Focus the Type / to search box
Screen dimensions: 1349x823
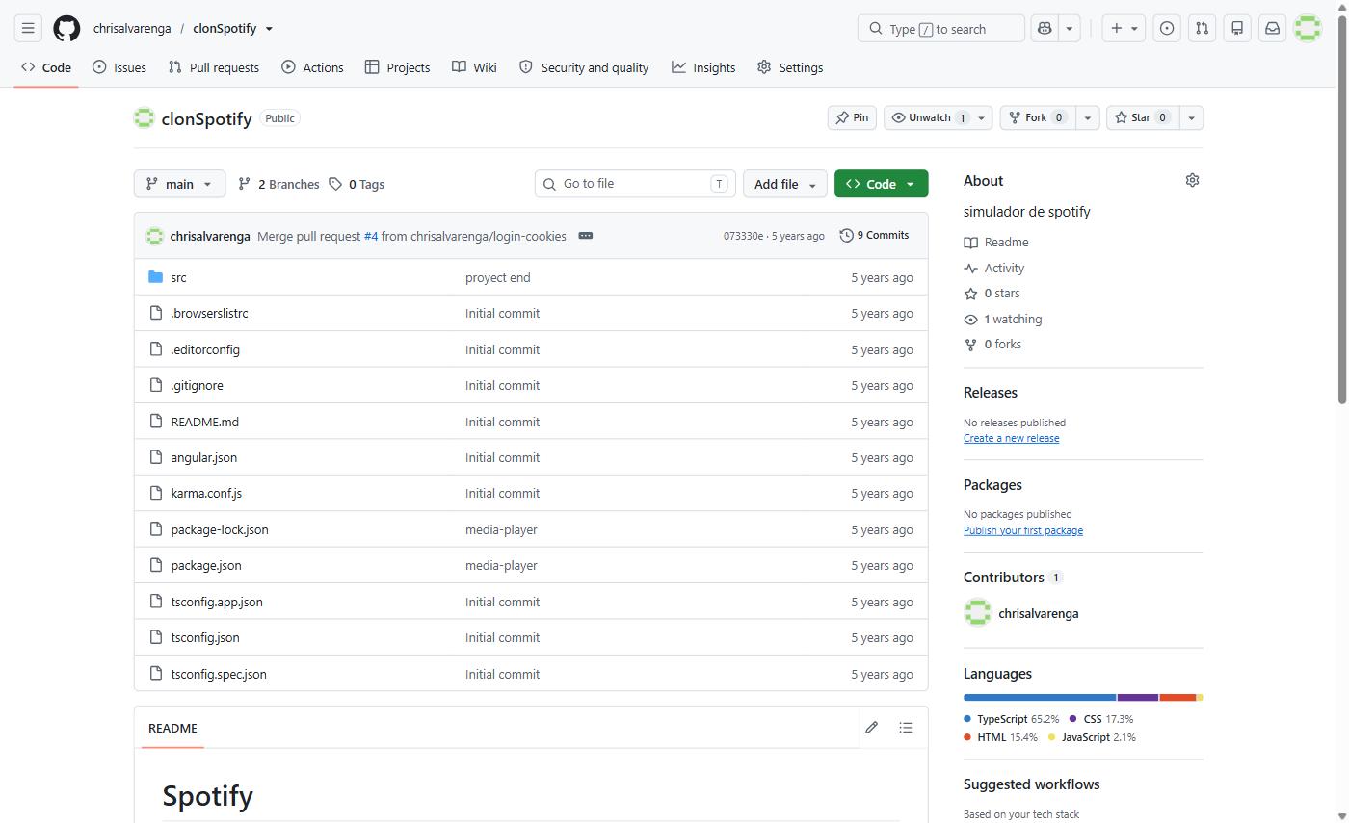click(x=940, y=28)
